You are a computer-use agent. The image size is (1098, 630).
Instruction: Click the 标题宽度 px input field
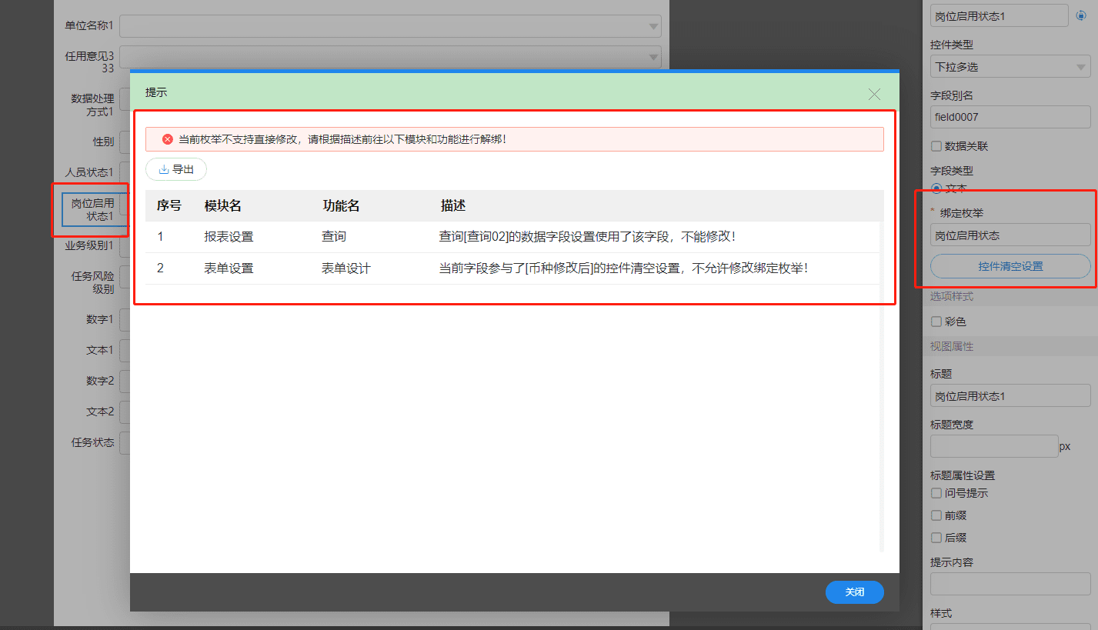[x=994, y=446]
